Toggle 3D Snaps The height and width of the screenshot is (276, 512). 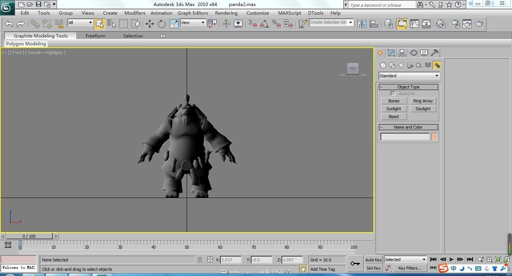253,24
